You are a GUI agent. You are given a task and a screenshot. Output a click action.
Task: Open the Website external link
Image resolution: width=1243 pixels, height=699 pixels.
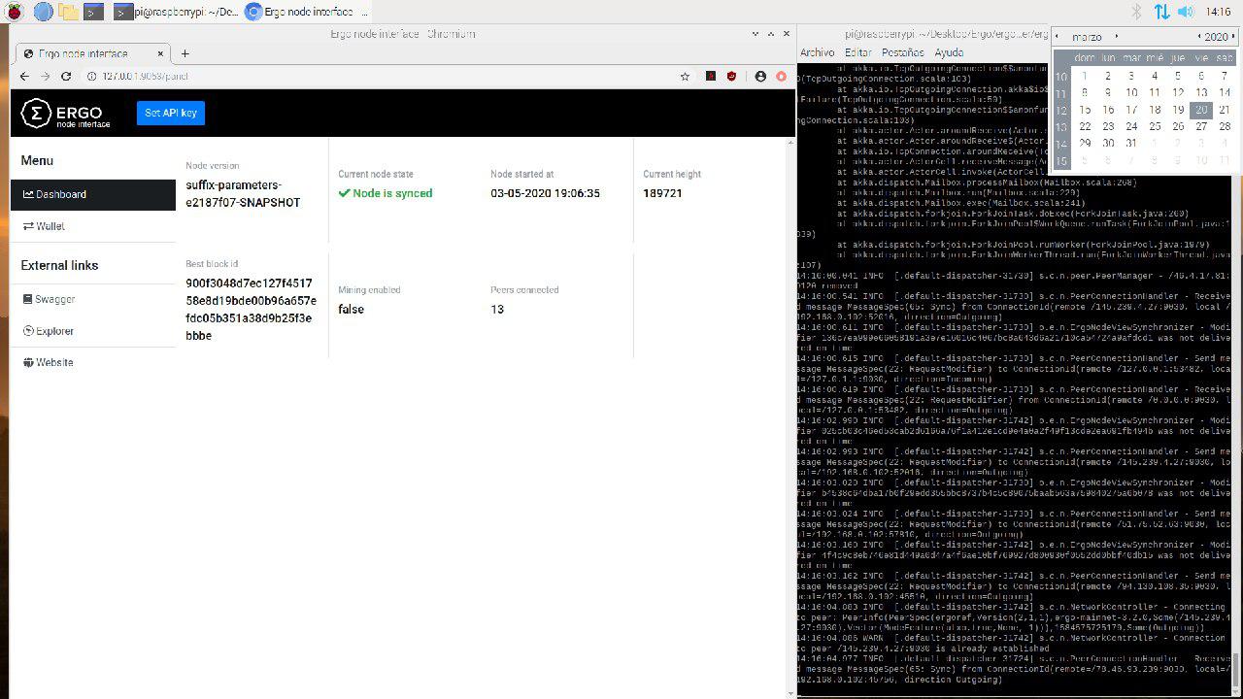(x=93, y=362)
